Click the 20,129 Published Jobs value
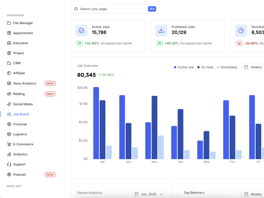 point(179,32)
